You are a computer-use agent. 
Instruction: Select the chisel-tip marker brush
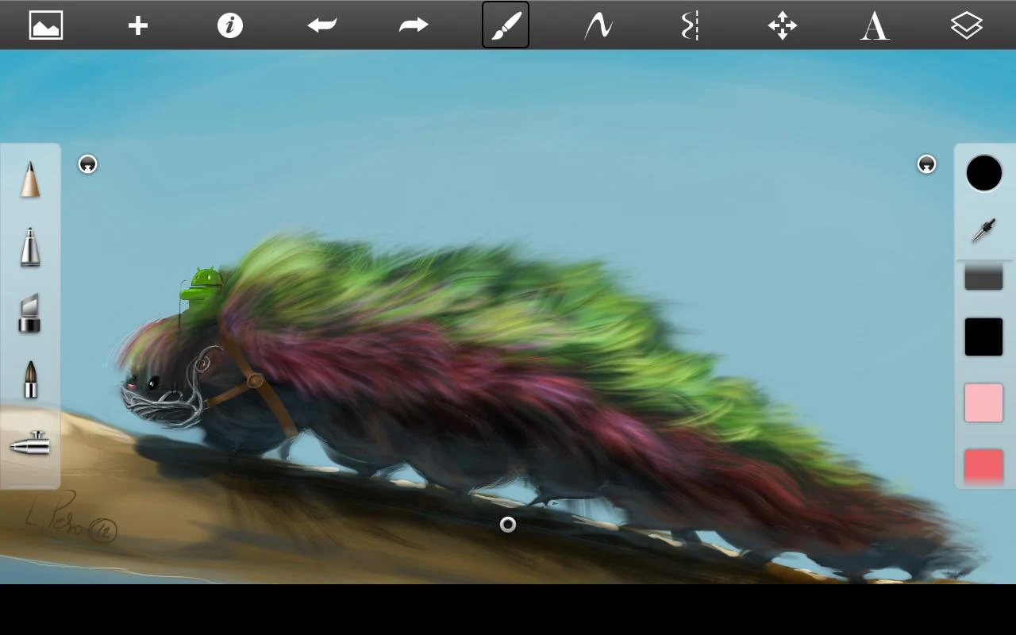click(30, 314)
